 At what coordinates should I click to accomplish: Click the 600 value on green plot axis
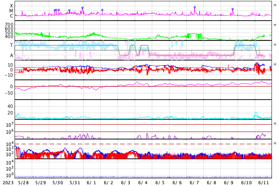point(9,29)
